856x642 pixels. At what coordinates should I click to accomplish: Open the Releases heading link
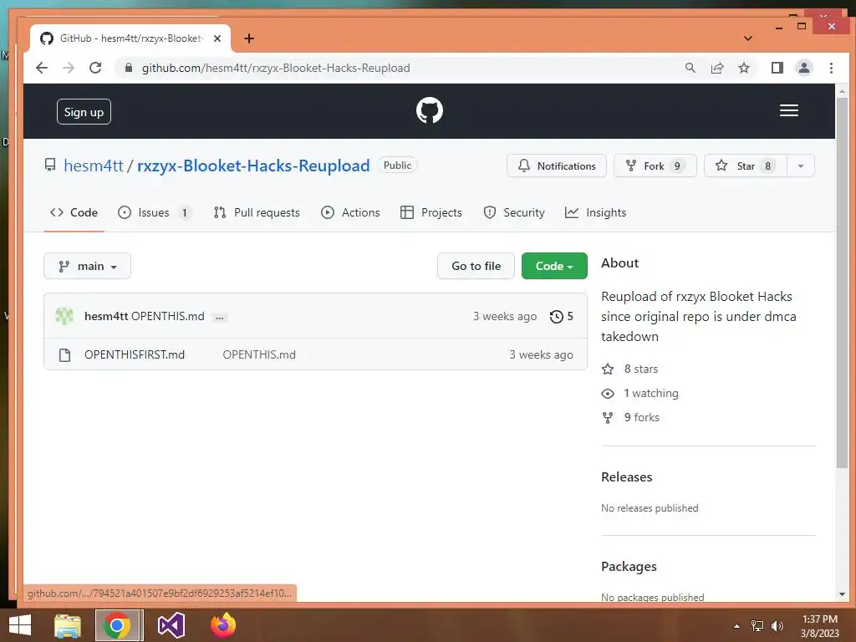pyautogui.click(x=627, y=477)
